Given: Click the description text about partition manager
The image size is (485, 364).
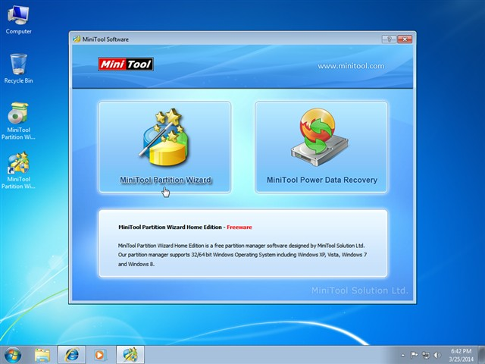Looking at the screenshot, I should 242,255.
